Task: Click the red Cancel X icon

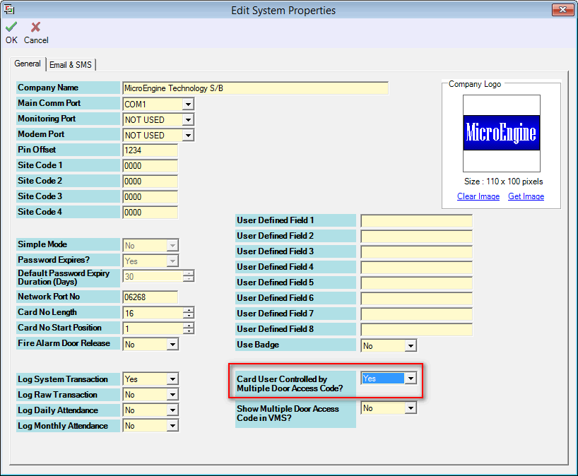Action: coord(35,28)
